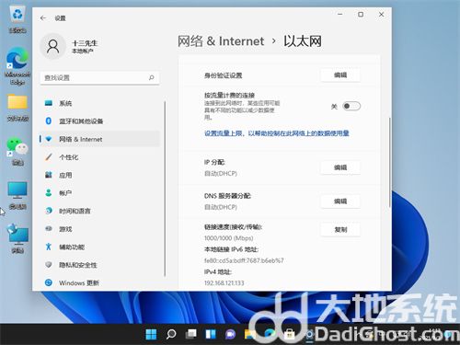
Task: Select the WeChat desktop shortcut
Action: tap(17, 152)
